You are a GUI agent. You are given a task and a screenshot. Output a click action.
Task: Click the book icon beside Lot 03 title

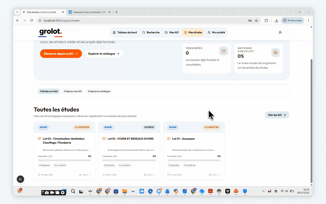coord(39,139)
